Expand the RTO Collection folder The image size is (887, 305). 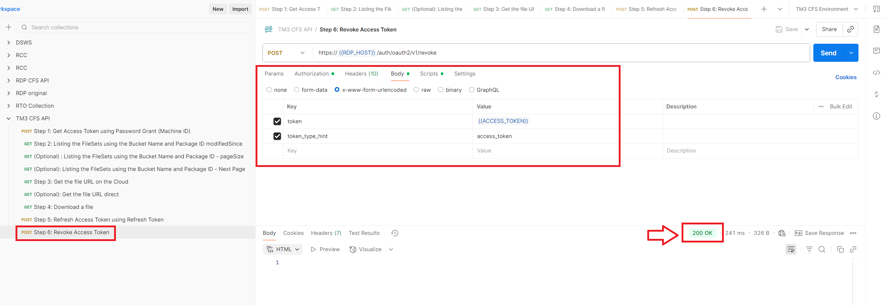[9, 106]
